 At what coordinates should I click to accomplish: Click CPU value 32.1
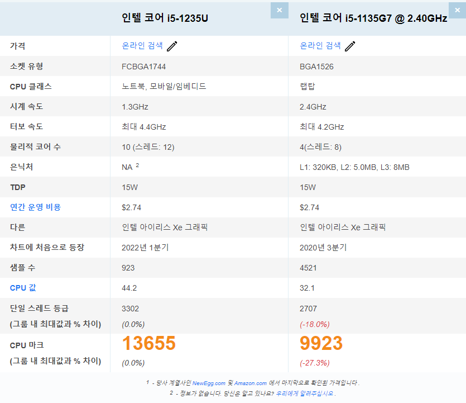click(x=307, y=288)
